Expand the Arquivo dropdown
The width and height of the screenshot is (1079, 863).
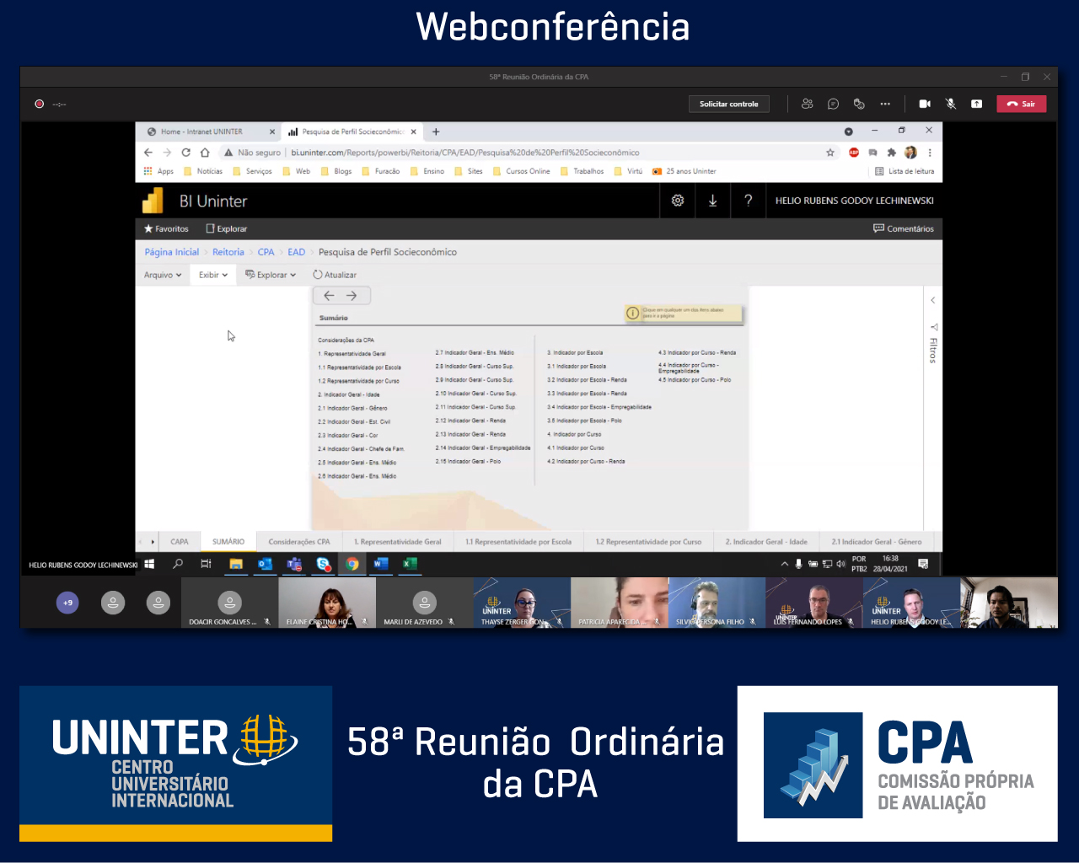point(162,275)
